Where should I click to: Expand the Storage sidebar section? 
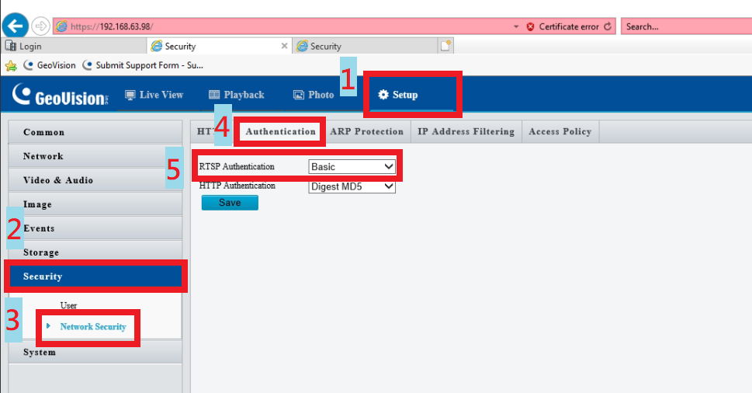pos(95,252)
